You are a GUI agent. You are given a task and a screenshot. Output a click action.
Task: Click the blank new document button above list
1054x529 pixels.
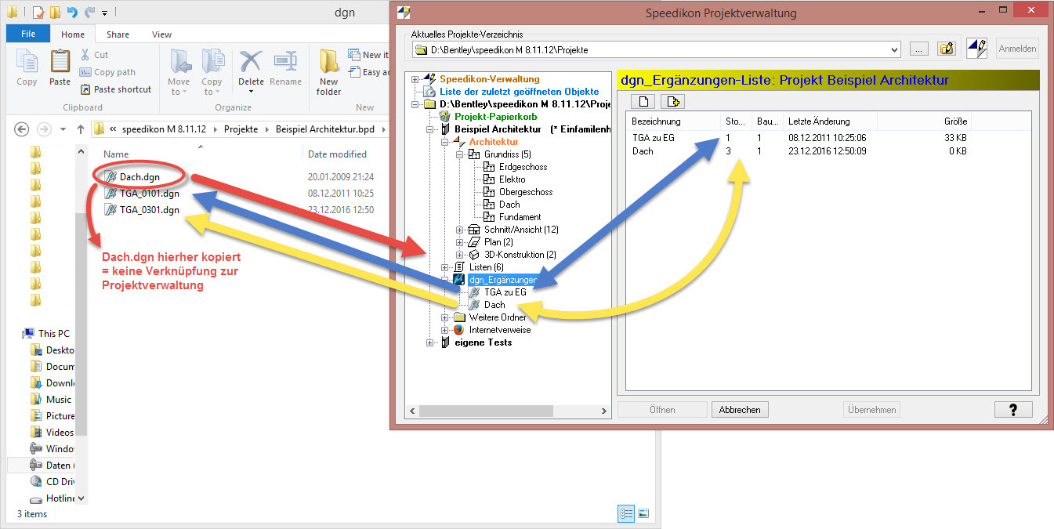(x=643, y=101)
